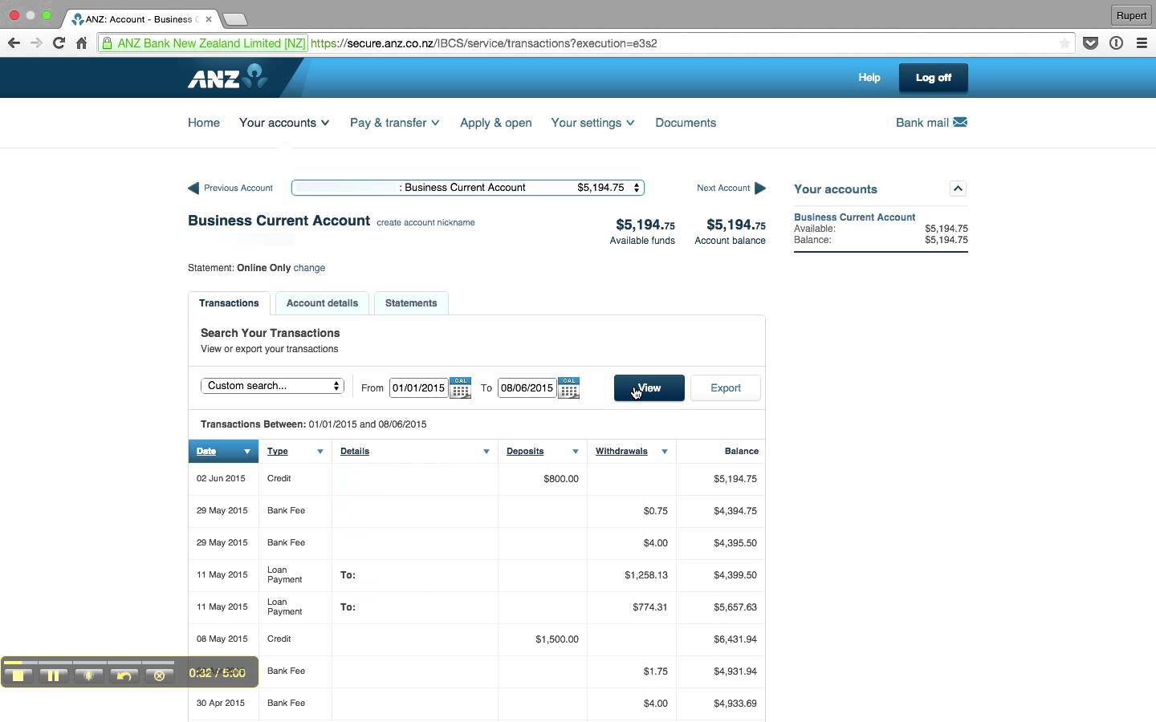
Task: Open Bank mail via the envelope icon
Action: 961,123
